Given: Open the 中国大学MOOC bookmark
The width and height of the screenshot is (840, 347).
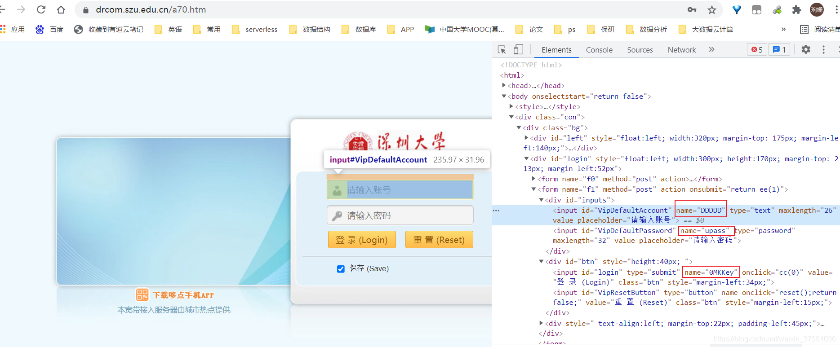Looking at the screenshot, I should tap(465, 29).
